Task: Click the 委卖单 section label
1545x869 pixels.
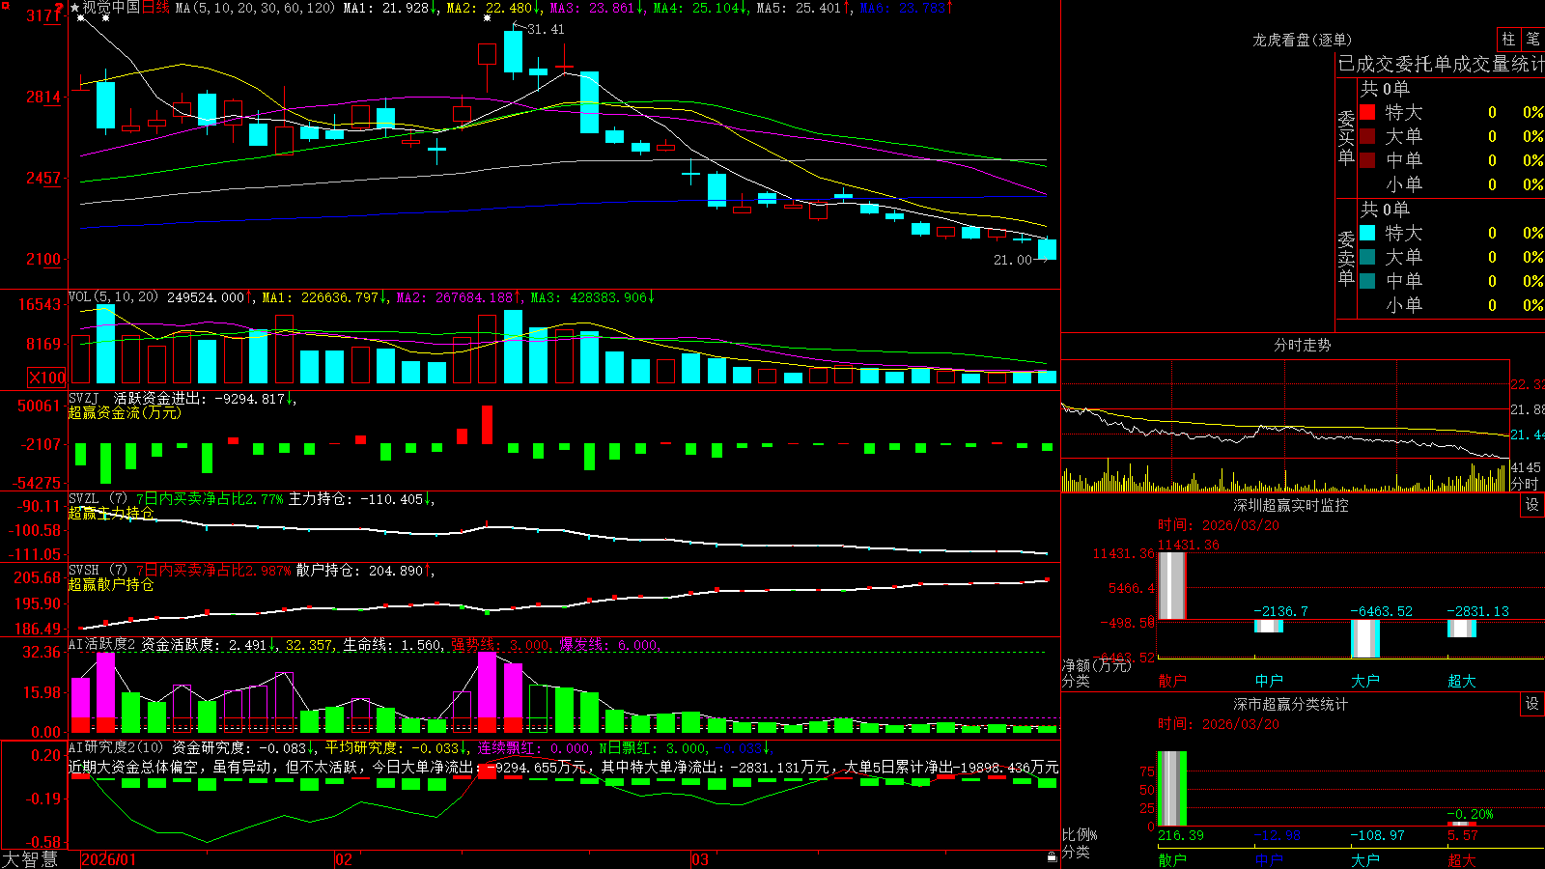Action: point(1346,258)
